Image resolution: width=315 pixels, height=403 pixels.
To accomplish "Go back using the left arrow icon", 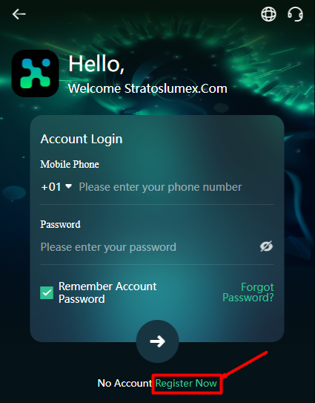I will 19,14.
